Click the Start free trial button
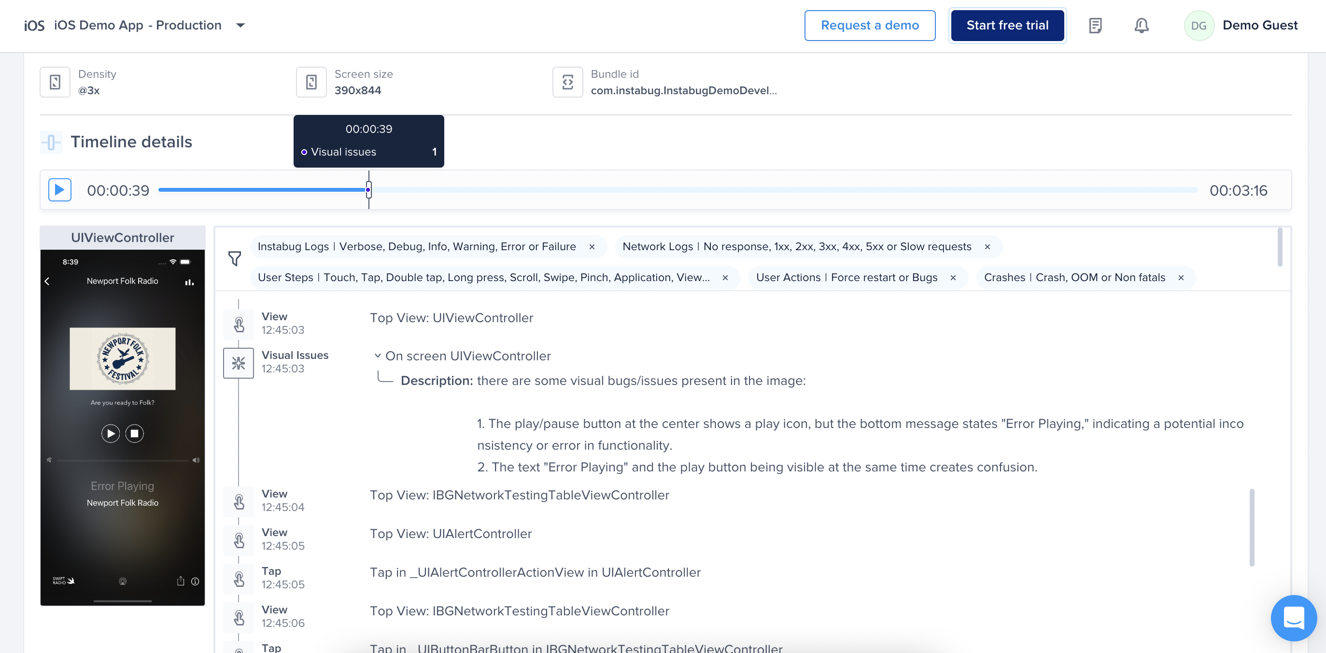The height and width of the screenshot is (653, 1326). coord(1007,25)
